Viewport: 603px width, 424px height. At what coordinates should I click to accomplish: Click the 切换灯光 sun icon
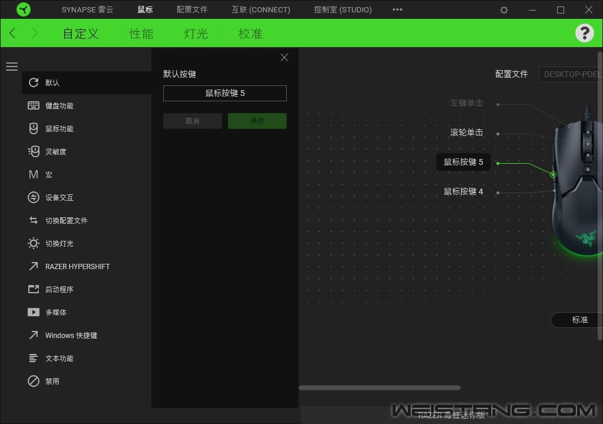(x=34, y=244)
